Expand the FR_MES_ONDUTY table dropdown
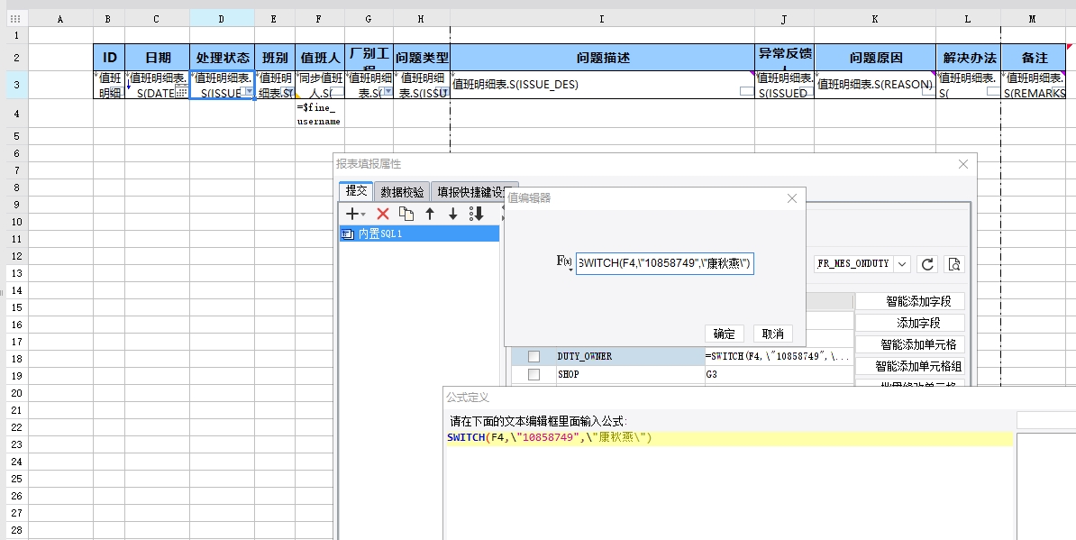 click(902, 264)
